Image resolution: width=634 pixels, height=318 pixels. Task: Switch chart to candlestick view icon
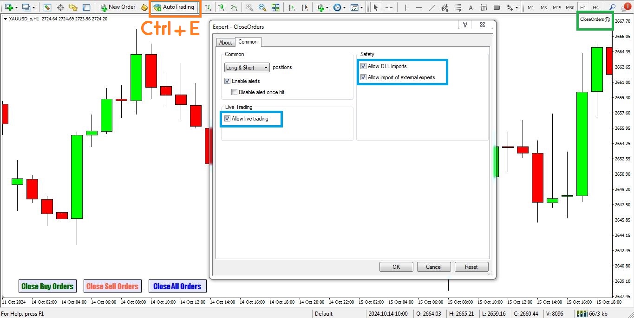(221, 7)
